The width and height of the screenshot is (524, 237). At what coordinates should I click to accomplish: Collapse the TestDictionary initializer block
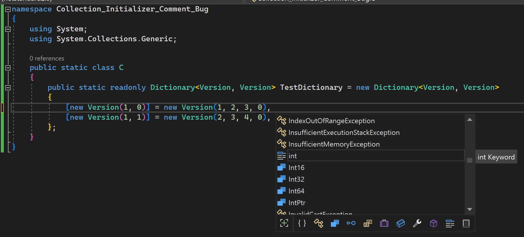[8, 88]
